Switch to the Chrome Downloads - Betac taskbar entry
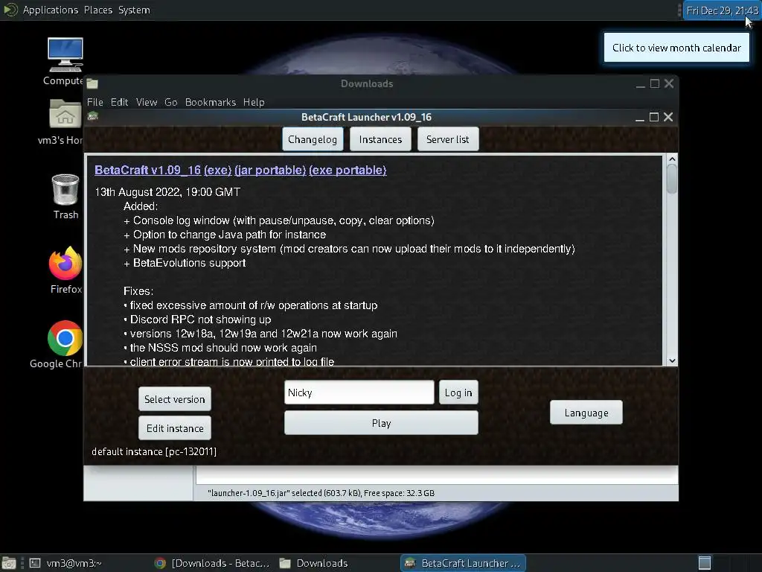 click(211, 563)
